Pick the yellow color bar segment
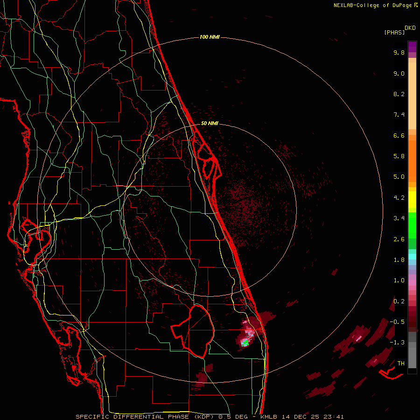Image resolution: width=420 pixels, height=420 pixels. pos(412,200)
